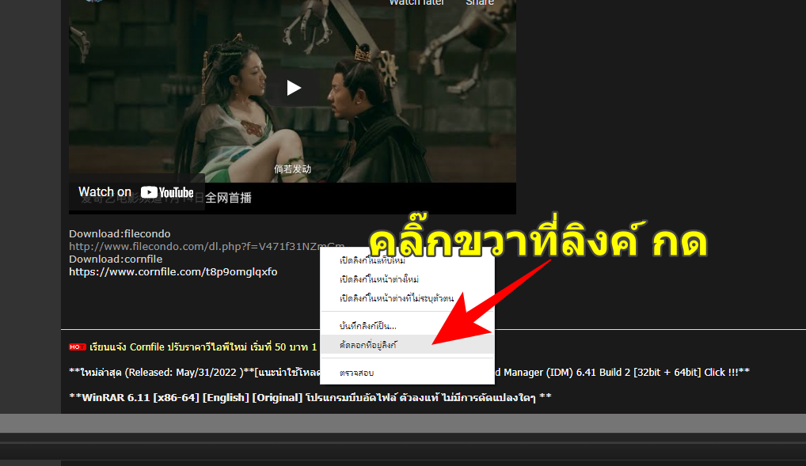
Task: Click the 'Download:filecondo' label text
Action: [120, 233]
